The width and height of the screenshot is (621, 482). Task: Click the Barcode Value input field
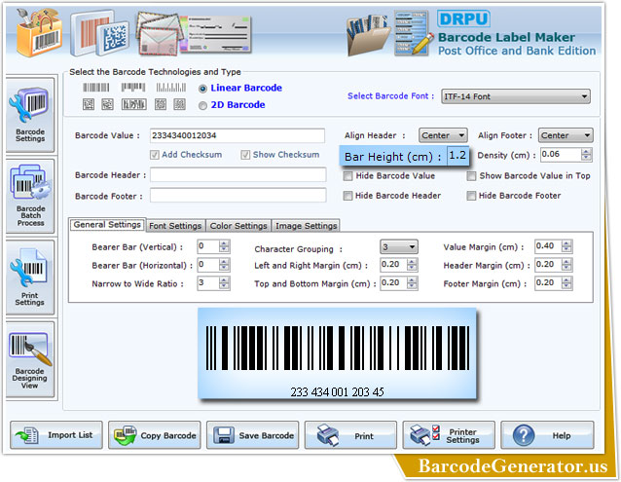tap(237, 136)
